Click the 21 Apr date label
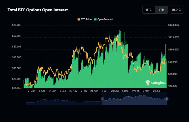 [94, 91]
